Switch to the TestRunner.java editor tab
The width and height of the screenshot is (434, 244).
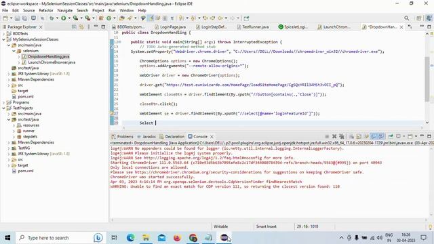[x=253, y=27]
